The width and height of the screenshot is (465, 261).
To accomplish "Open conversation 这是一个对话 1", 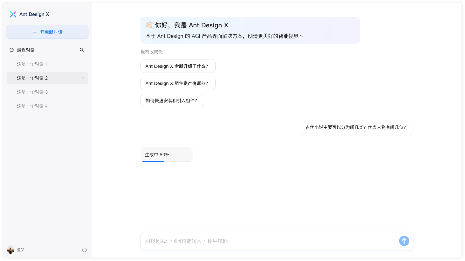I will tap(47, 64).
